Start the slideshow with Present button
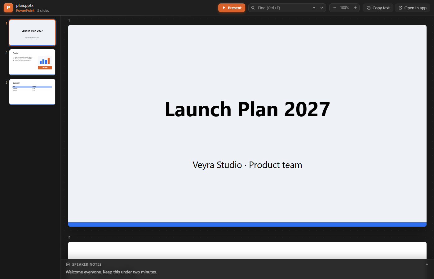Screen dimensions: 434x279 [232, 8]
